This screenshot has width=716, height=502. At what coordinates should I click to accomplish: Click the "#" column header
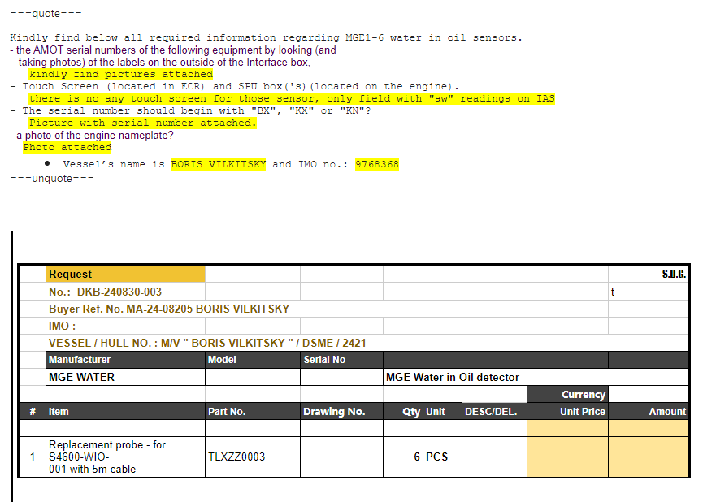click(x=33, y=412)
